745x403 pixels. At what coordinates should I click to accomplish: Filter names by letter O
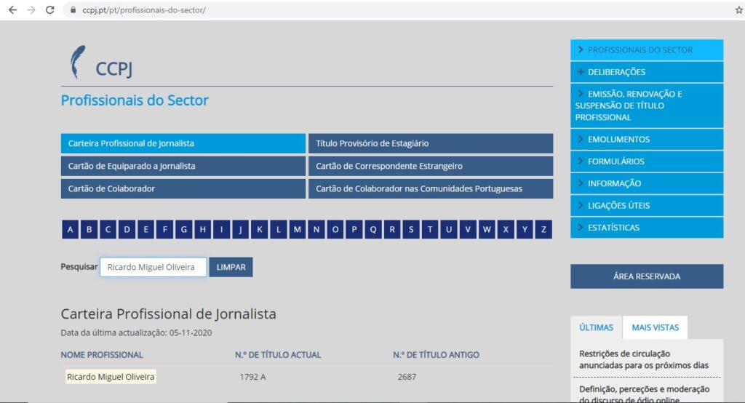(335, 230)
